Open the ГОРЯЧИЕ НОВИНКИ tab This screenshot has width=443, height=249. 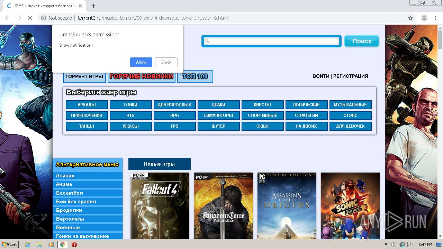click(142, 76)
